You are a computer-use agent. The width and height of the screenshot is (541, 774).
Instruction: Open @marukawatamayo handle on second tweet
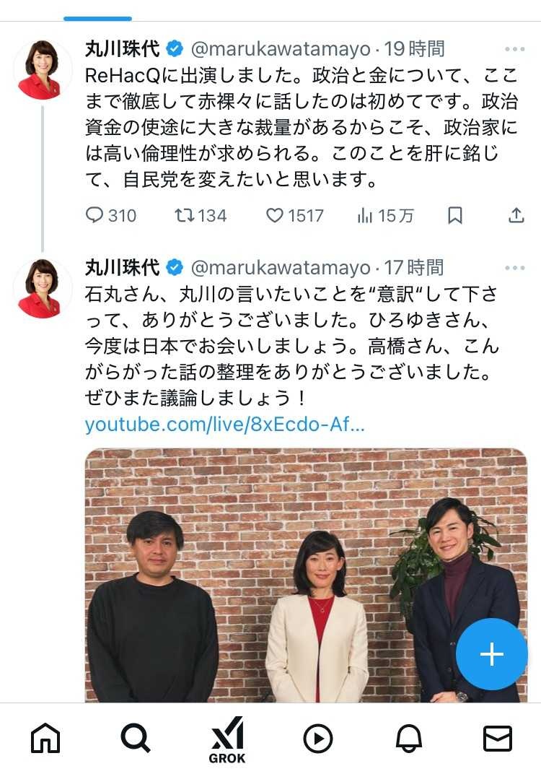[x=281, y=268]
